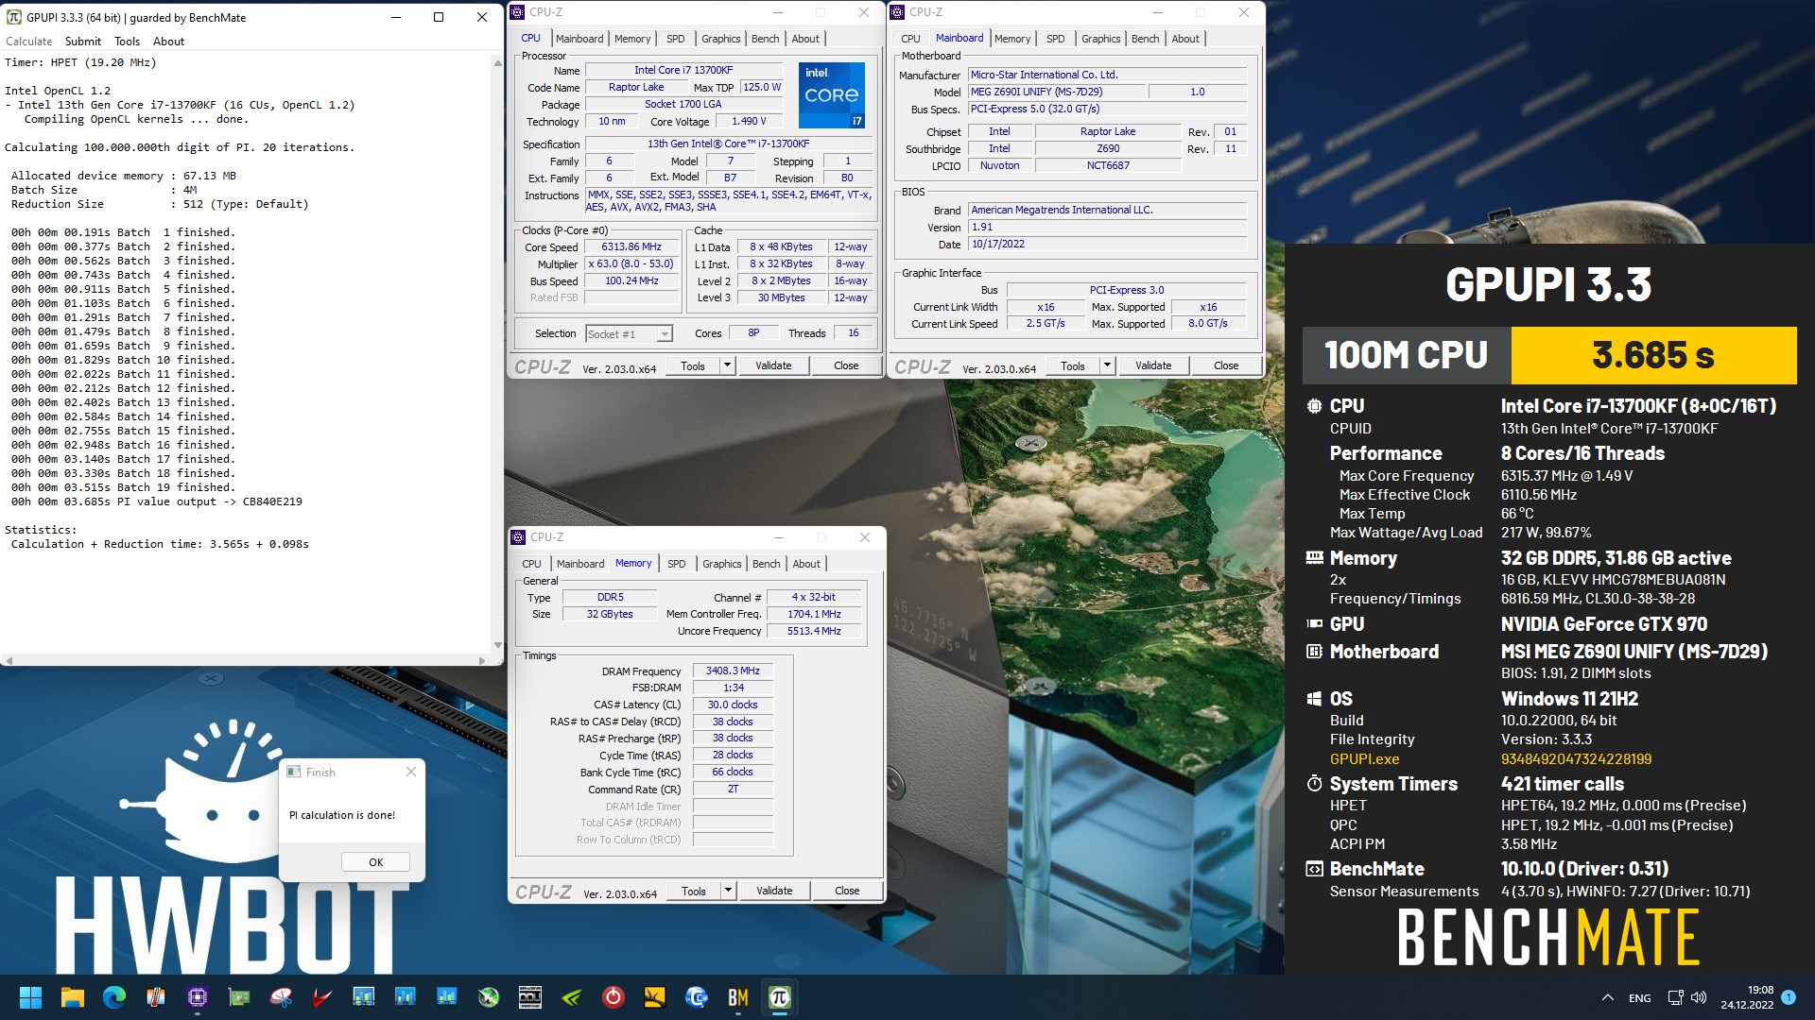The height and width of the screenshot is (1020, 1815).
Task: Select Mainboard tab in the Memory window
Action: 580,564
